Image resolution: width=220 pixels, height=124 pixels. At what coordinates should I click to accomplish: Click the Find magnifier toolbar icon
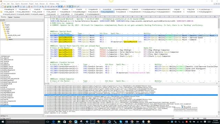[x=41, y=7]
